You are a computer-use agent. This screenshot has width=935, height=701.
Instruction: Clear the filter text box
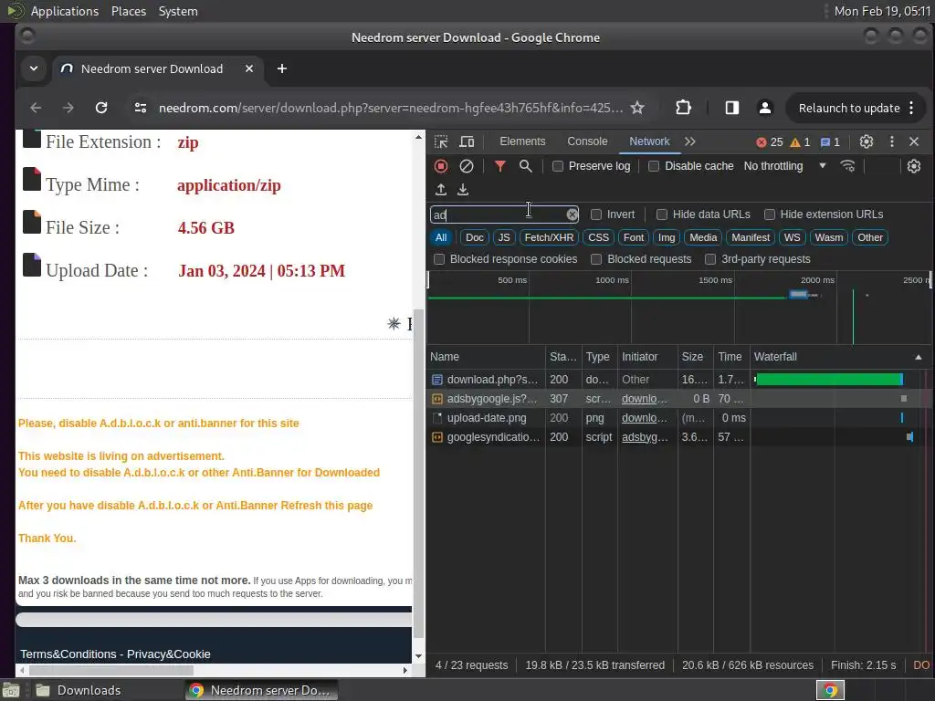pyautogui.click(x=572, y=214)
